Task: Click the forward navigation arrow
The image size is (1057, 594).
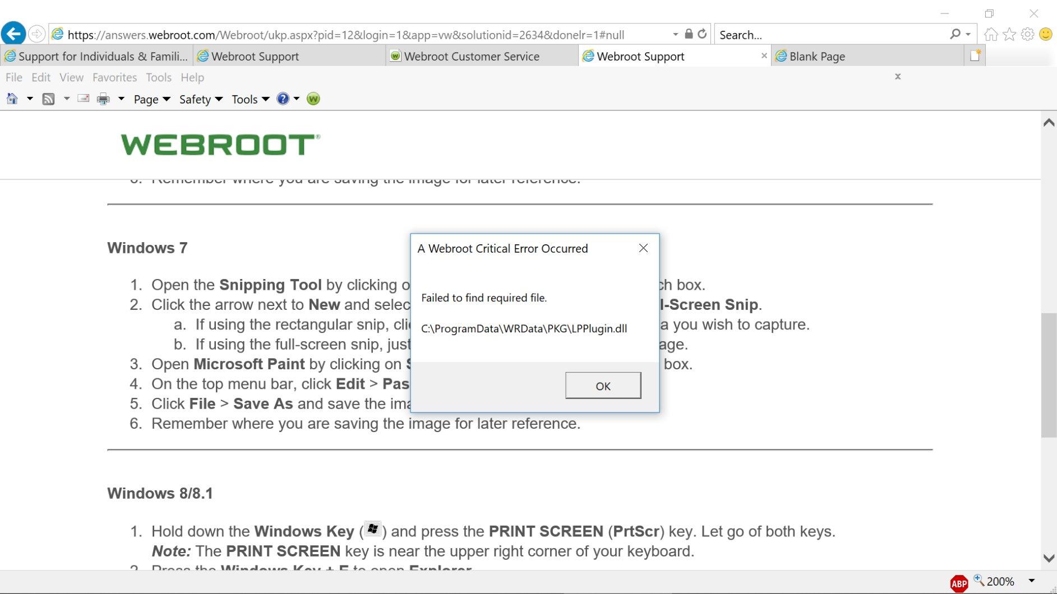Action: pos(37,34)
